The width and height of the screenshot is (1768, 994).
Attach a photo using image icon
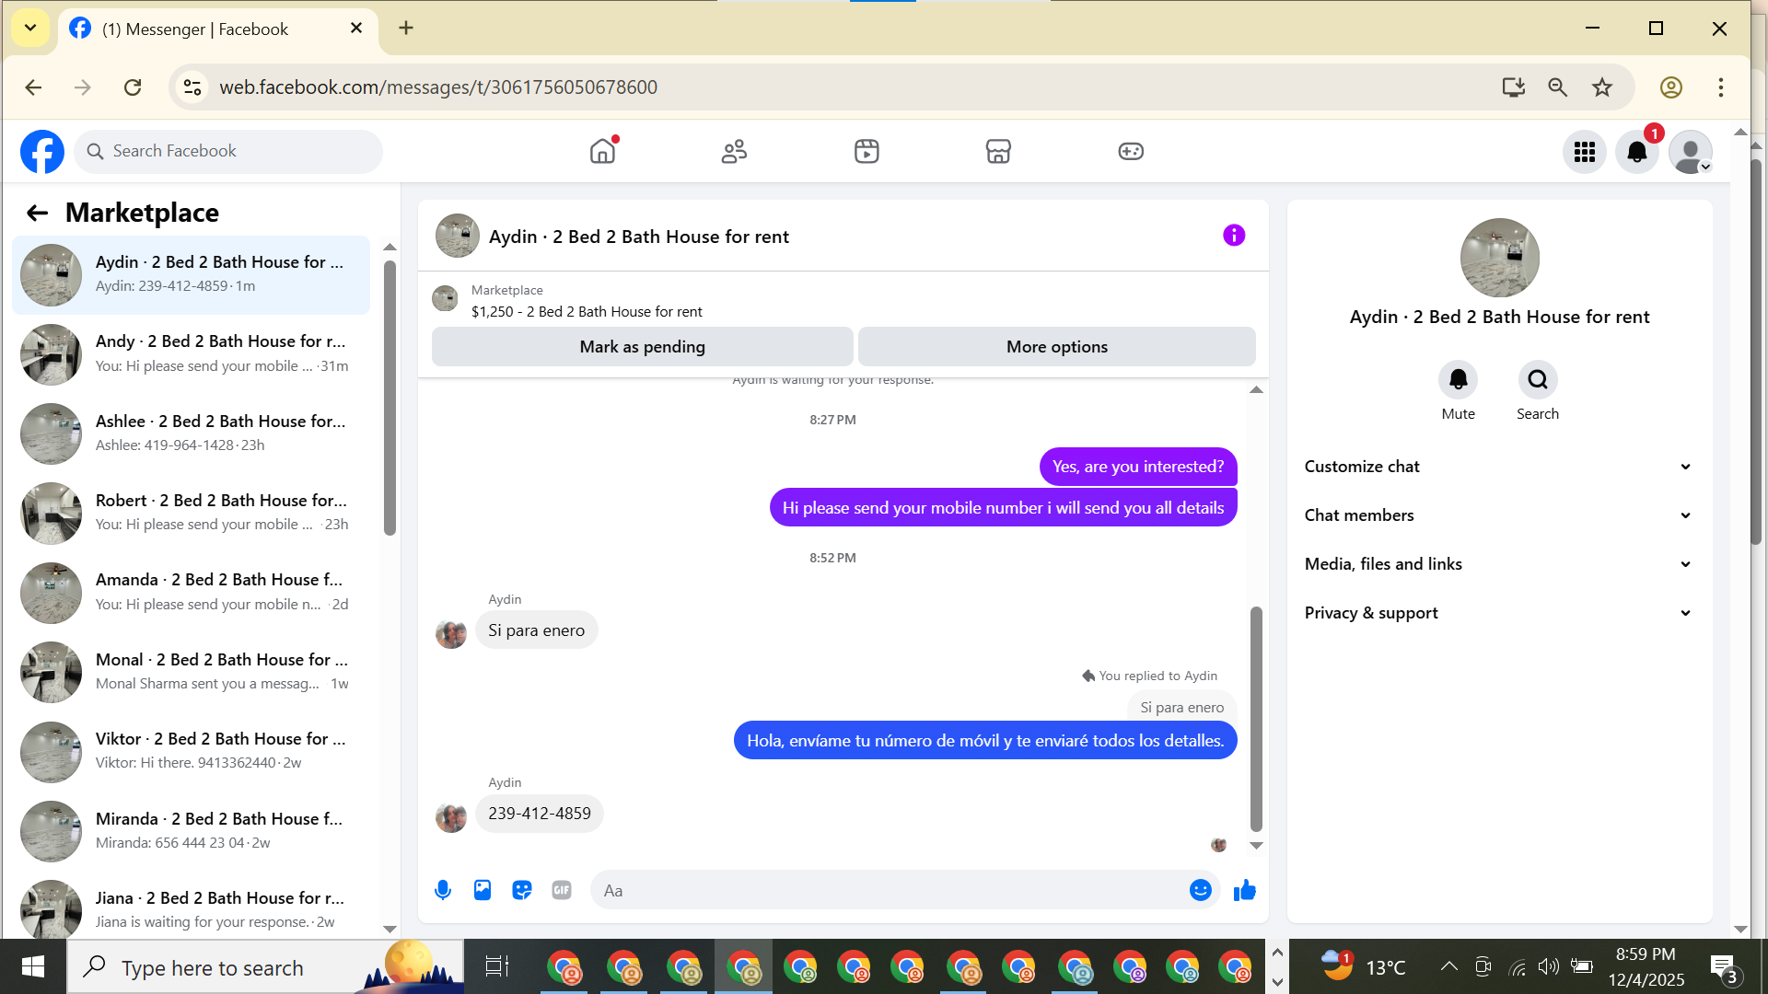coord(483,890)
